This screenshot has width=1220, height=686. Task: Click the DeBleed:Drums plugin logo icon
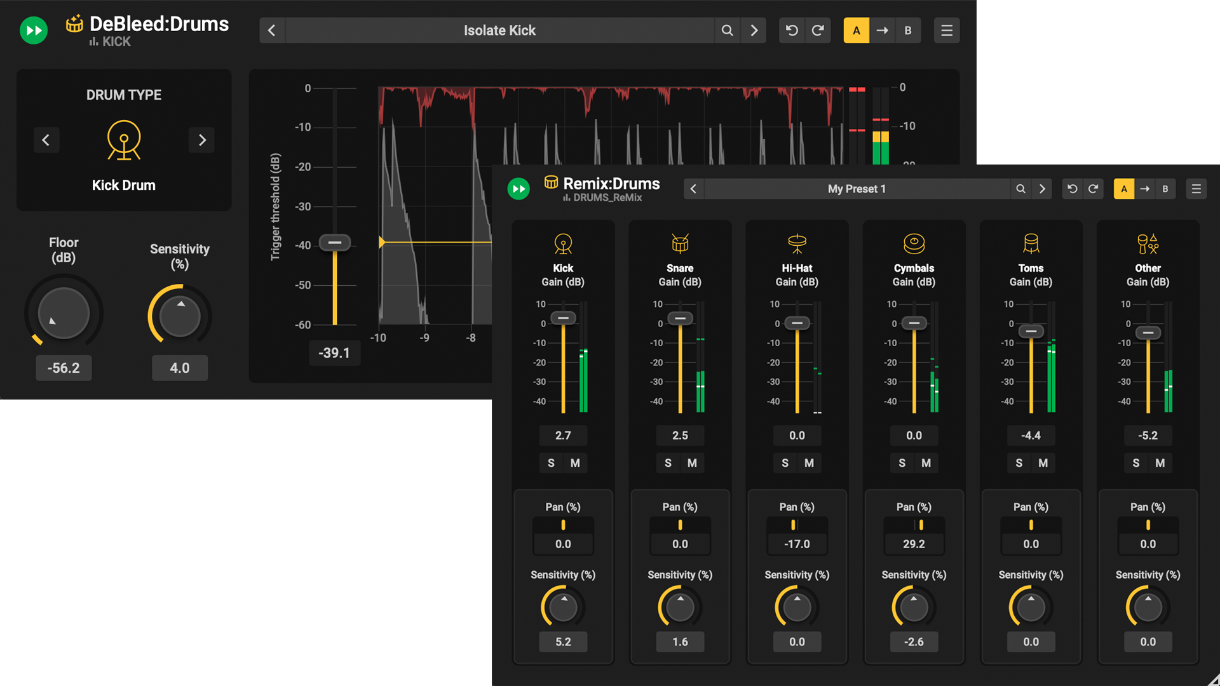(75, 24)
